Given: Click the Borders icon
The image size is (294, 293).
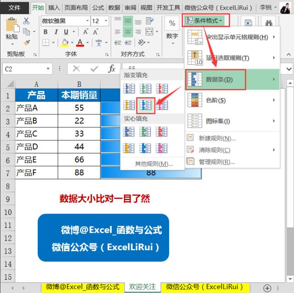Looking at the screenshot, I should 45,43.
